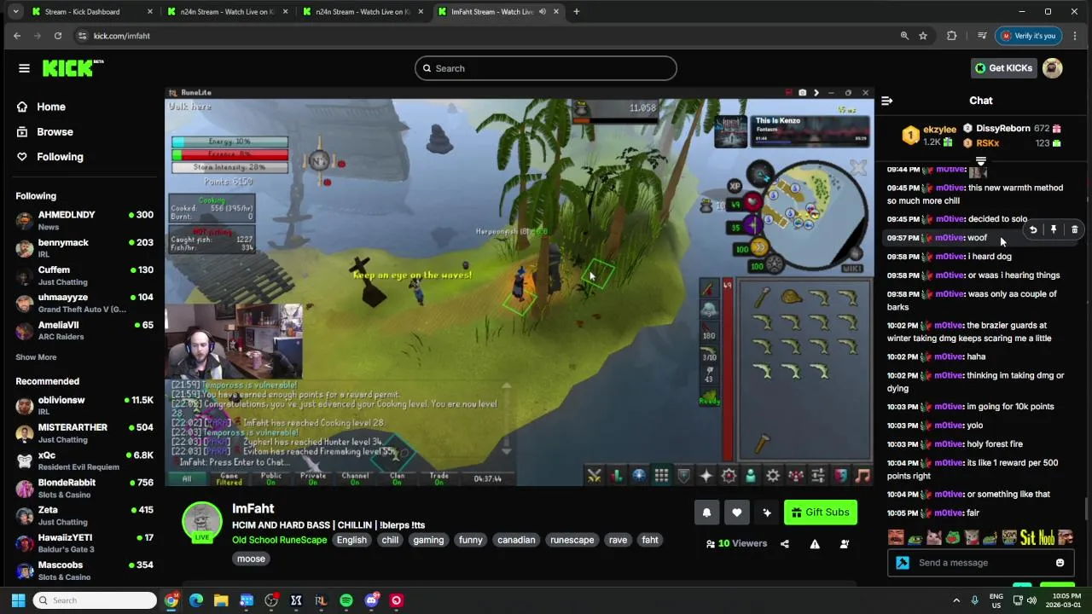Open the RuneLite worn equipment tab
1092x614 pixels.
click(x=683, y=476)
